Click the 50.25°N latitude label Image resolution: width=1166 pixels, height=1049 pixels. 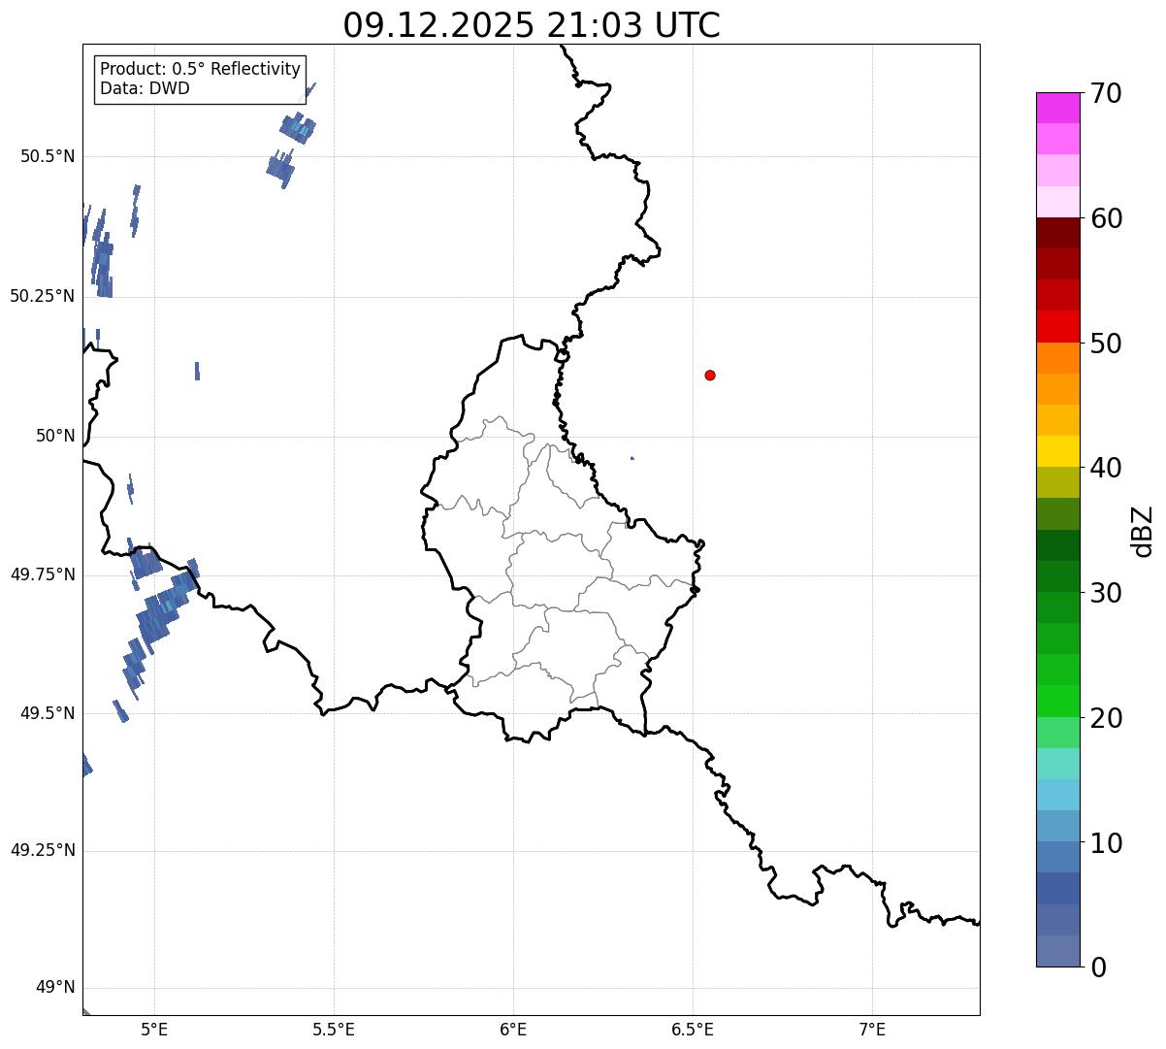tap(43, 296)
